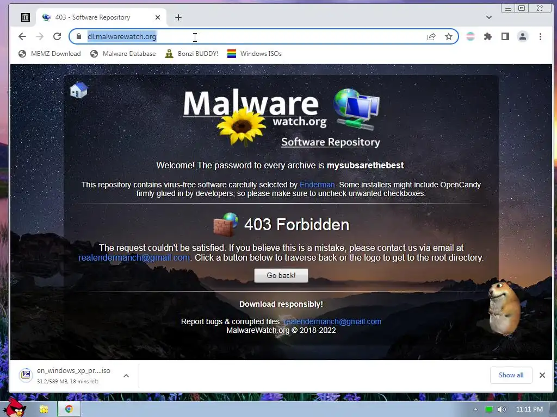Viewport: 557px width, 417px height.
Task: Click the green tray icon
Action: (x=489, y=409)
